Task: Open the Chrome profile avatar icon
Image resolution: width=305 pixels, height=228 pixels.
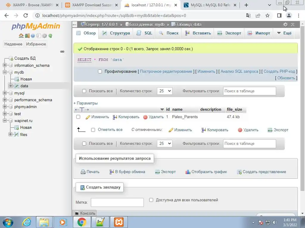Action: 289,15
